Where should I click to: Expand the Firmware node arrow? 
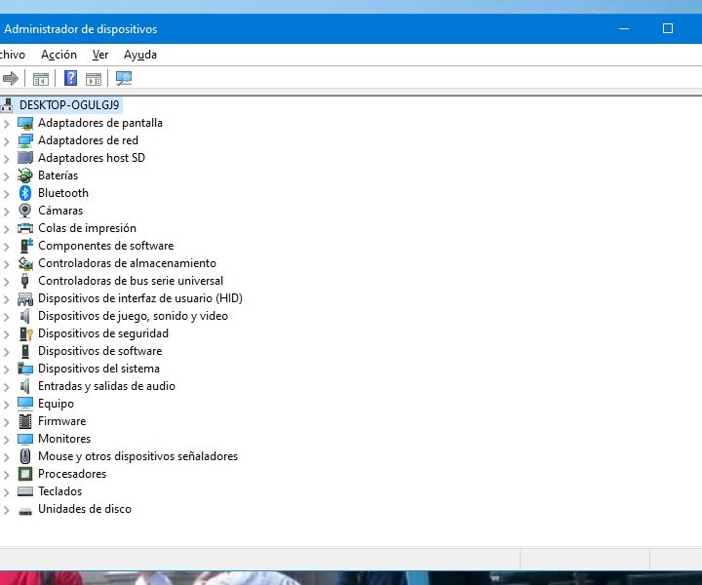(6, 422)
